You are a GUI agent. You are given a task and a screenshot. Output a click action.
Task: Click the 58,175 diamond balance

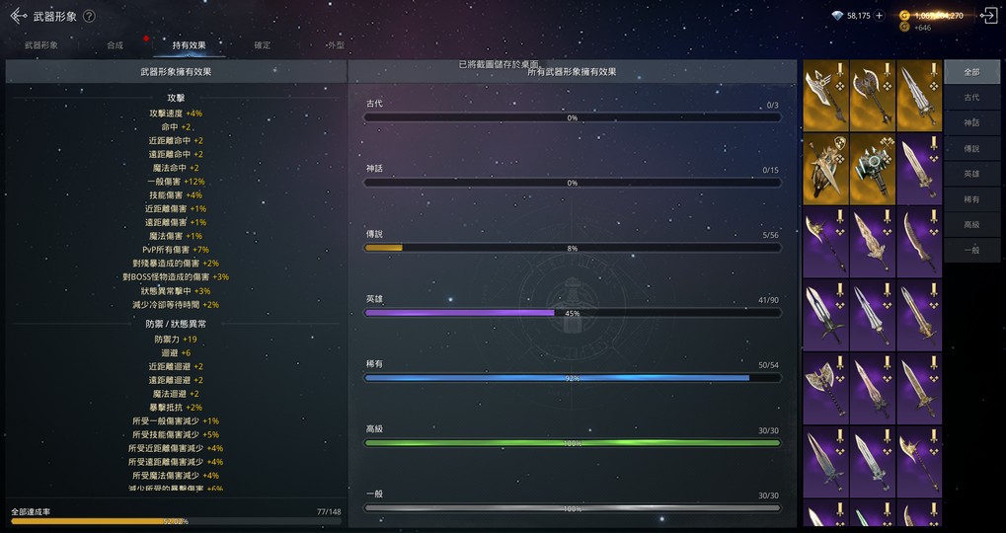tap(859, 16)
